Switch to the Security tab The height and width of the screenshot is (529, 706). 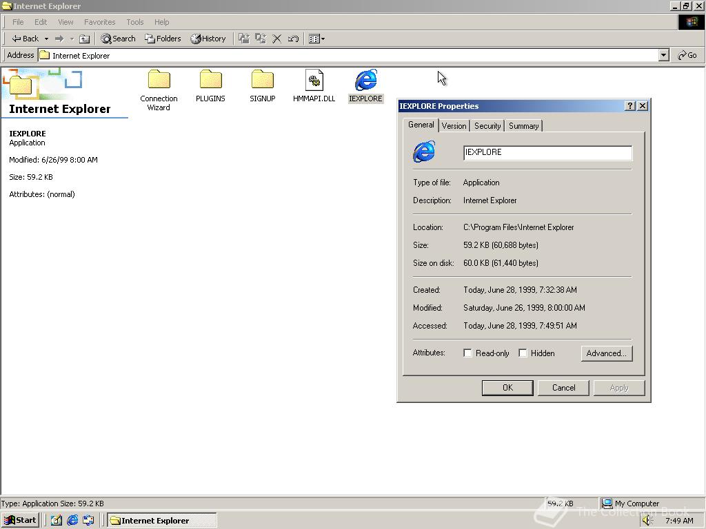tap(487, 126)
